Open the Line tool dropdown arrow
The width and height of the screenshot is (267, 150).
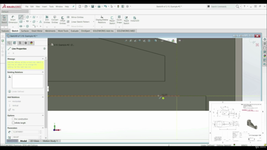(x=24, y=17)
